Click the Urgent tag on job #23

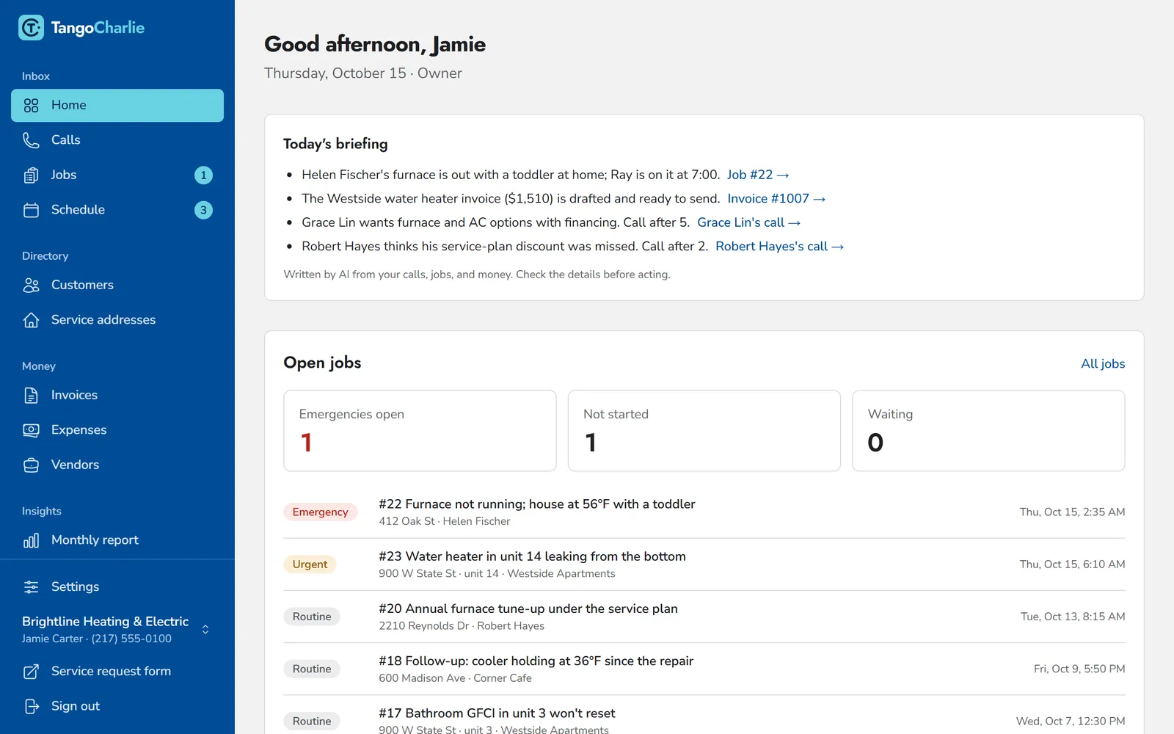tap(310, 564)
